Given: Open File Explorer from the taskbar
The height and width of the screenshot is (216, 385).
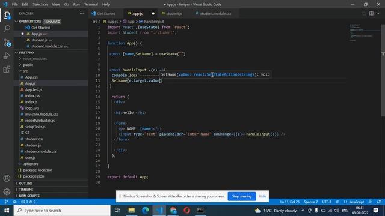Looking at the screenshot, I should pyautogui.click(x=132, y=211).
